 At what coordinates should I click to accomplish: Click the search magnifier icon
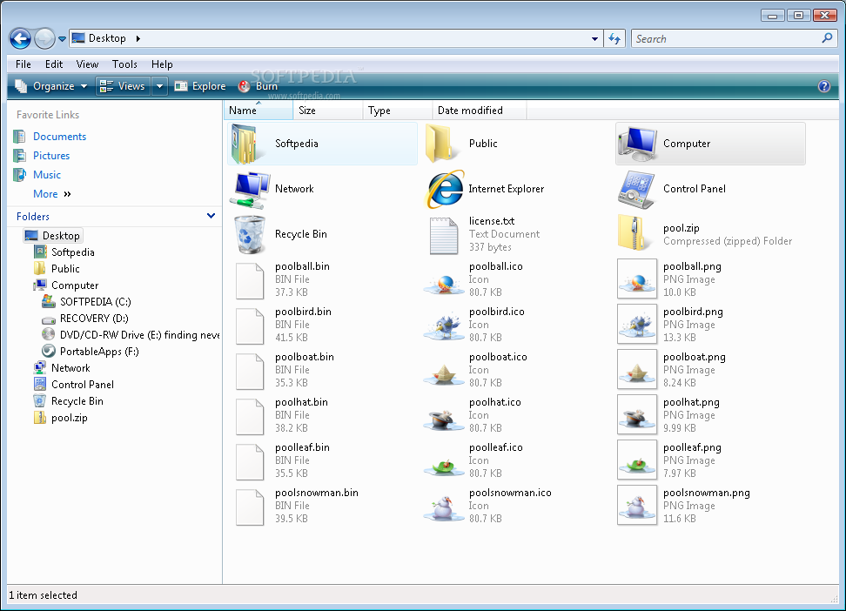click(x=827, y=38)
